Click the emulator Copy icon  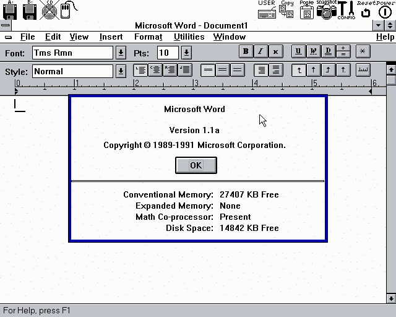click(x=286, y=10)
